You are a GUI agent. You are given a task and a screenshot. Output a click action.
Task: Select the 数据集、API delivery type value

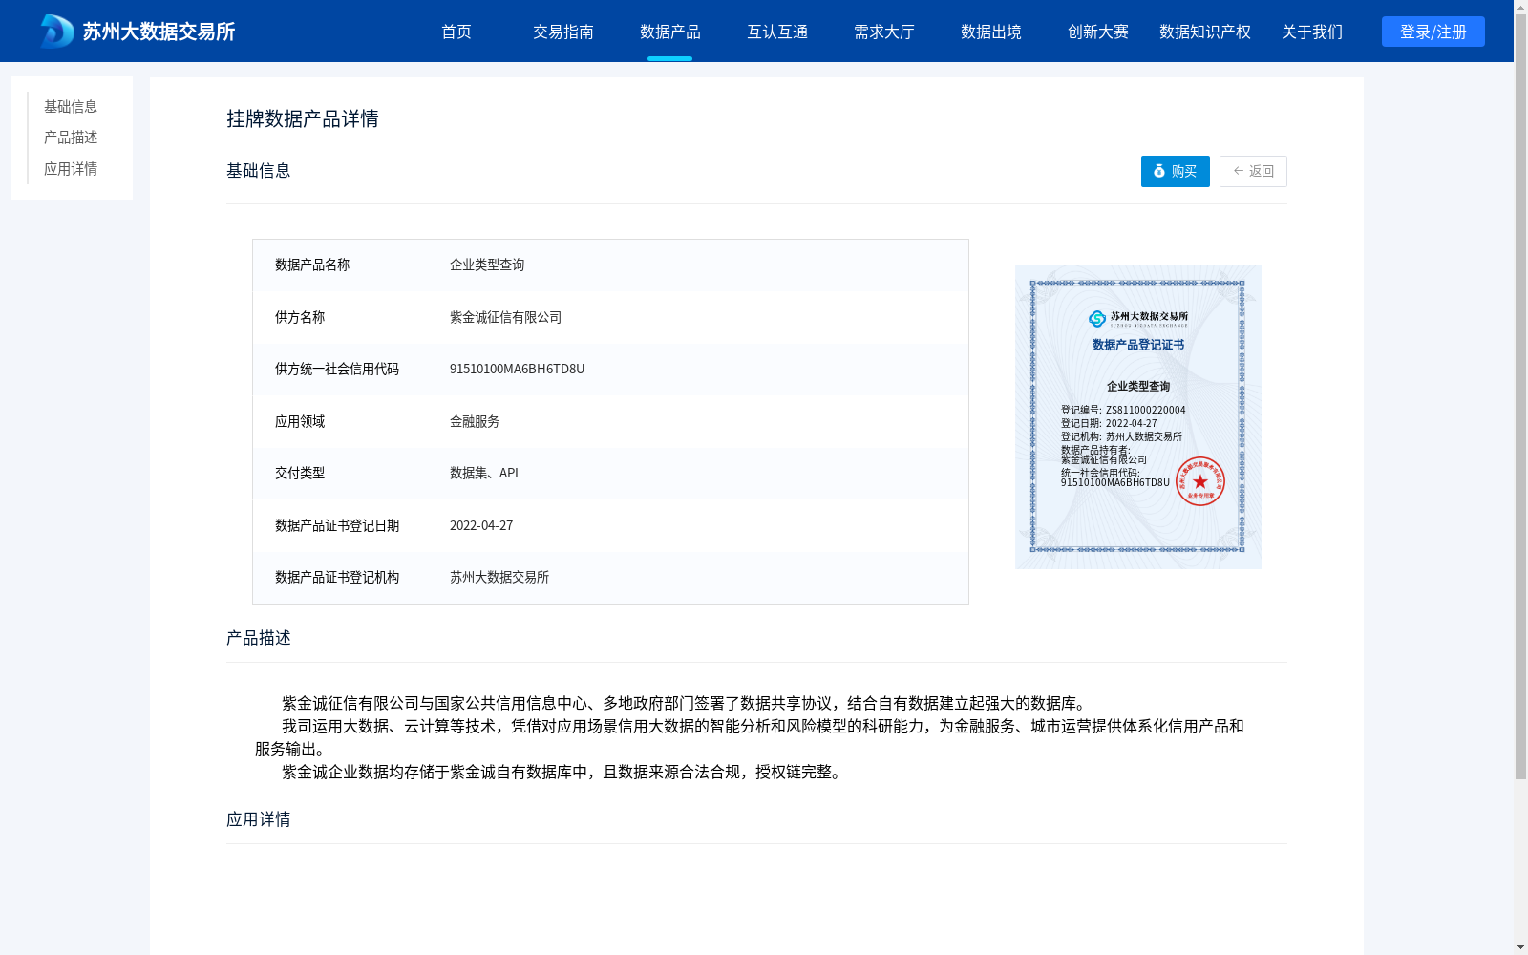[702, 473]
